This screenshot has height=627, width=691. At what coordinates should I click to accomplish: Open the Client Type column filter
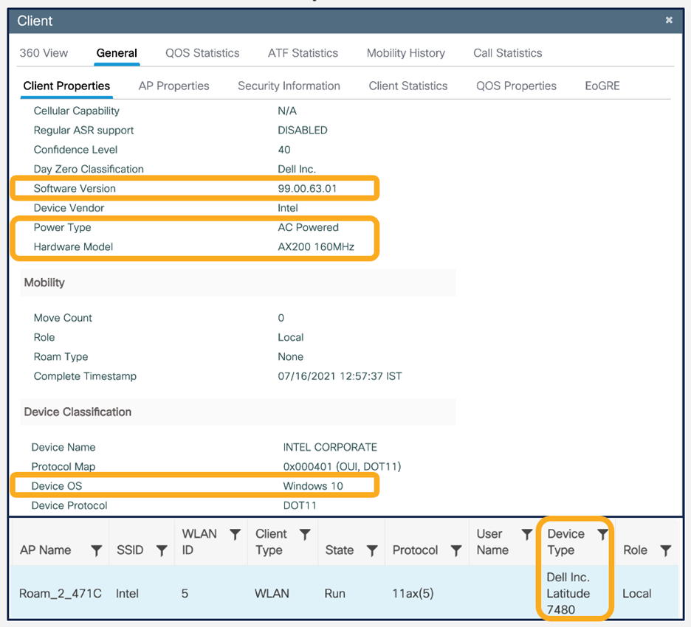point(306,533)
